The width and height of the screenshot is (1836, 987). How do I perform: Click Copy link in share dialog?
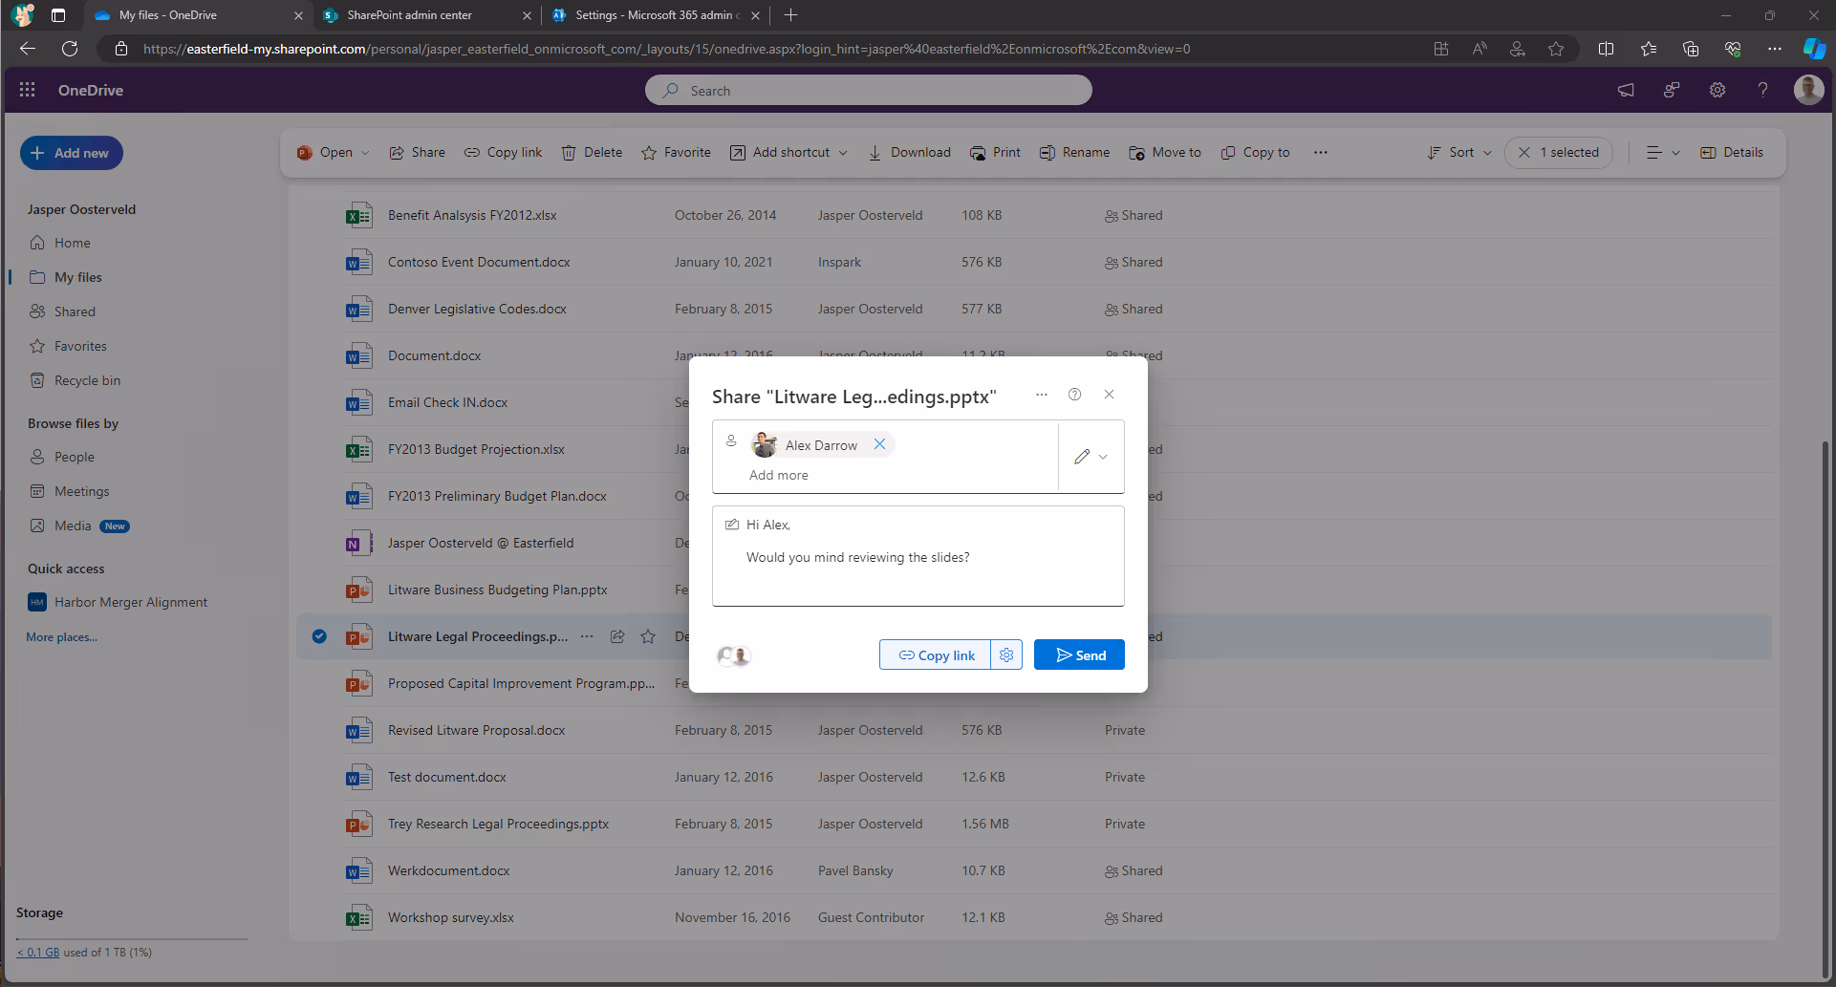(x=936, y=654)
